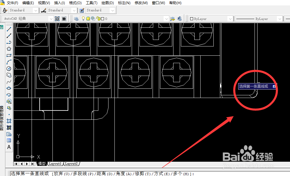This screenshot has height=176, width=290.
Task: Open the table style Standard dropdown
Action: coord(113,10)
